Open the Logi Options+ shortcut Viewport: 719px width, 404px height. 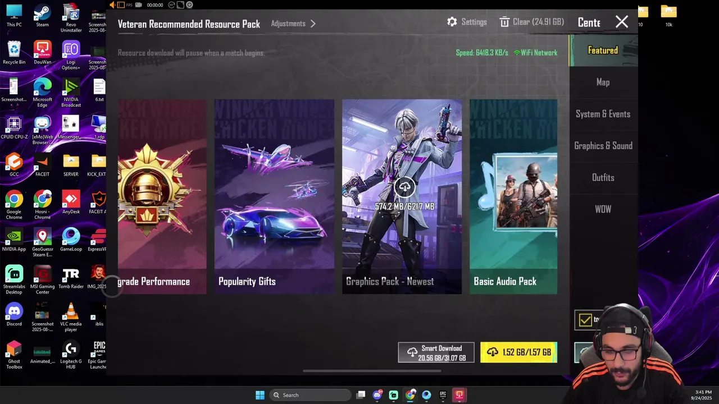click(71, 56)
